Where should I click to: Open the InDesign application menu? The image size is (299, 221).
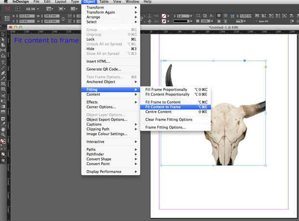pos(21,2)
